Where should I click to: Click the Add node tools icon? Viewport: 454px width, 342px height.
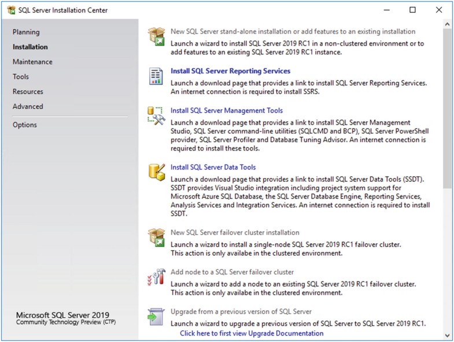click(156, 277)
